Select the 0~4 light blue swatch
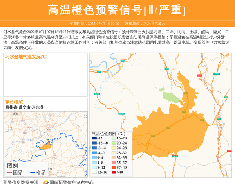The image size is (235, 184). tap(94, 157)
